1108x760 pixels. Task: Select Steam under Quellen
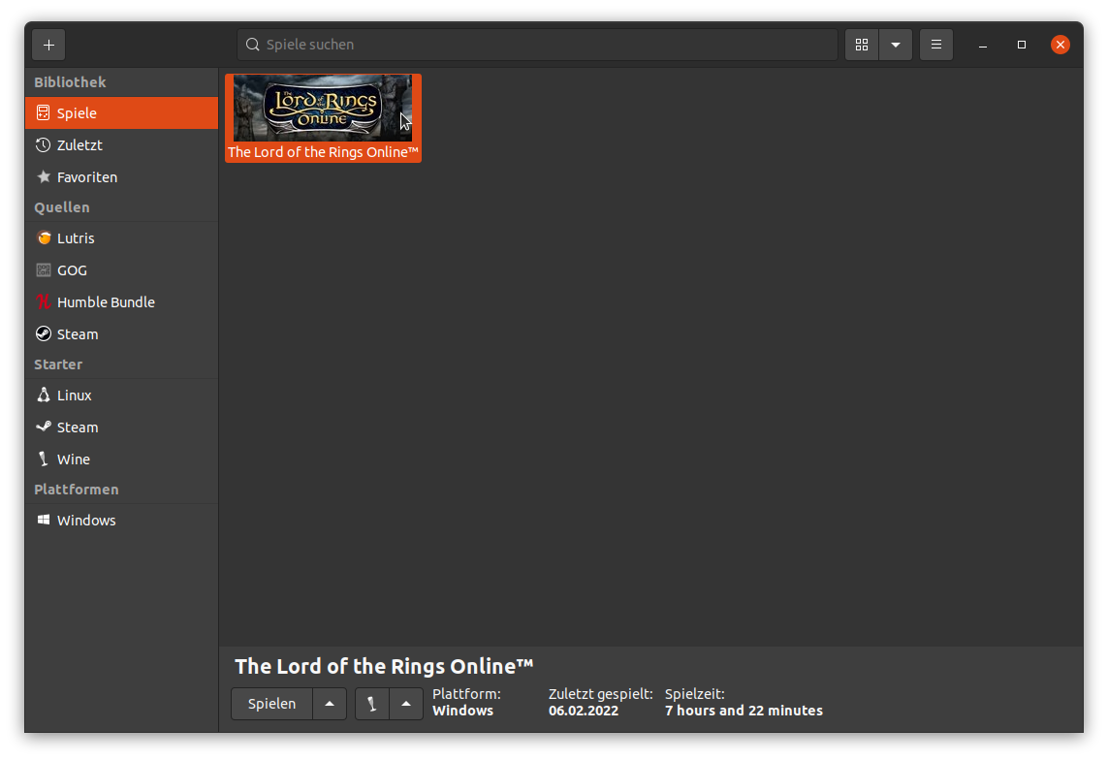pyautogui.click(x=78, y=334)
